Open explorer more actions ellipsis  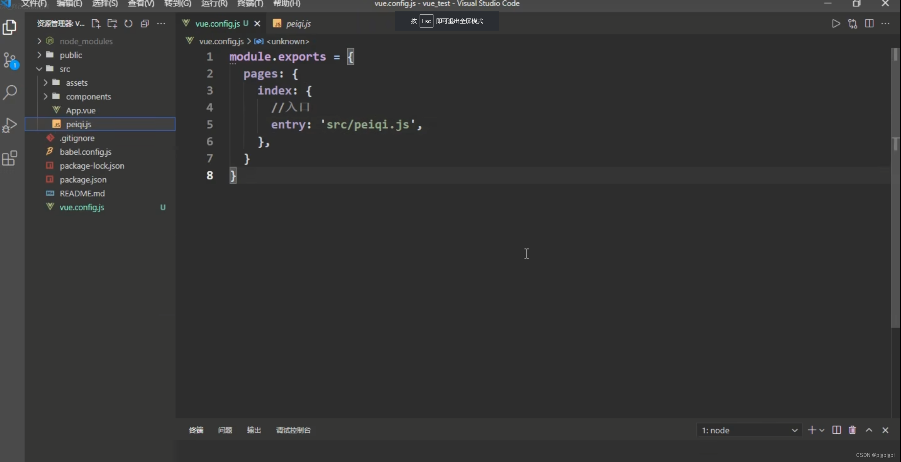coord(161,24)
